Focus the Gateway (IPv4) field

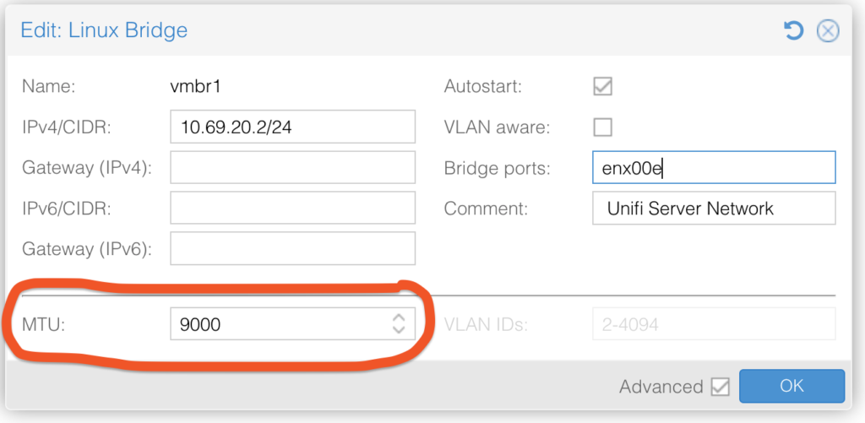(292, 167)
